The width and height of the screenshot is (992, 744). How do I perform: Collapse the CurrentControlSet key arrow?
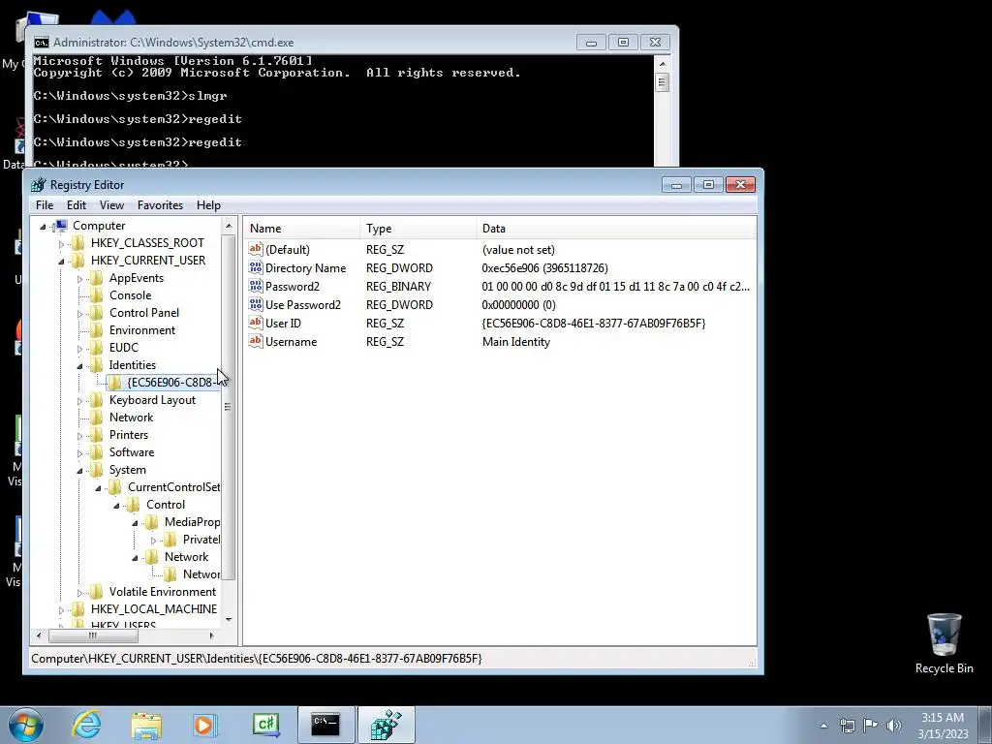[98, 488]
